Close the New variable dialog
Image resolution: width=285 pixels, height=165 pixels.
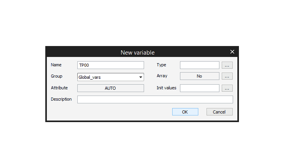click(232, 52)
